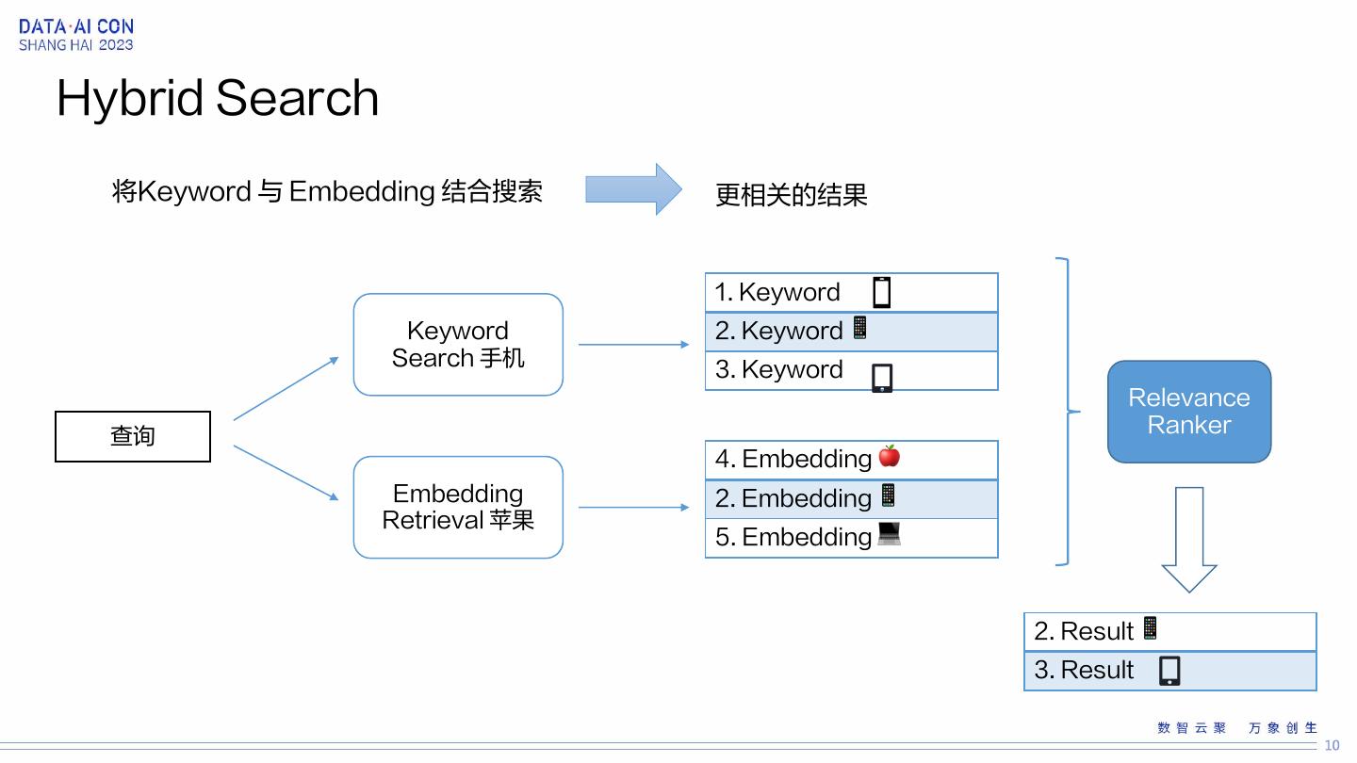The image size is (1357, 763).
Task: Select the 4. Embedding result row
Action: (851, 460)
